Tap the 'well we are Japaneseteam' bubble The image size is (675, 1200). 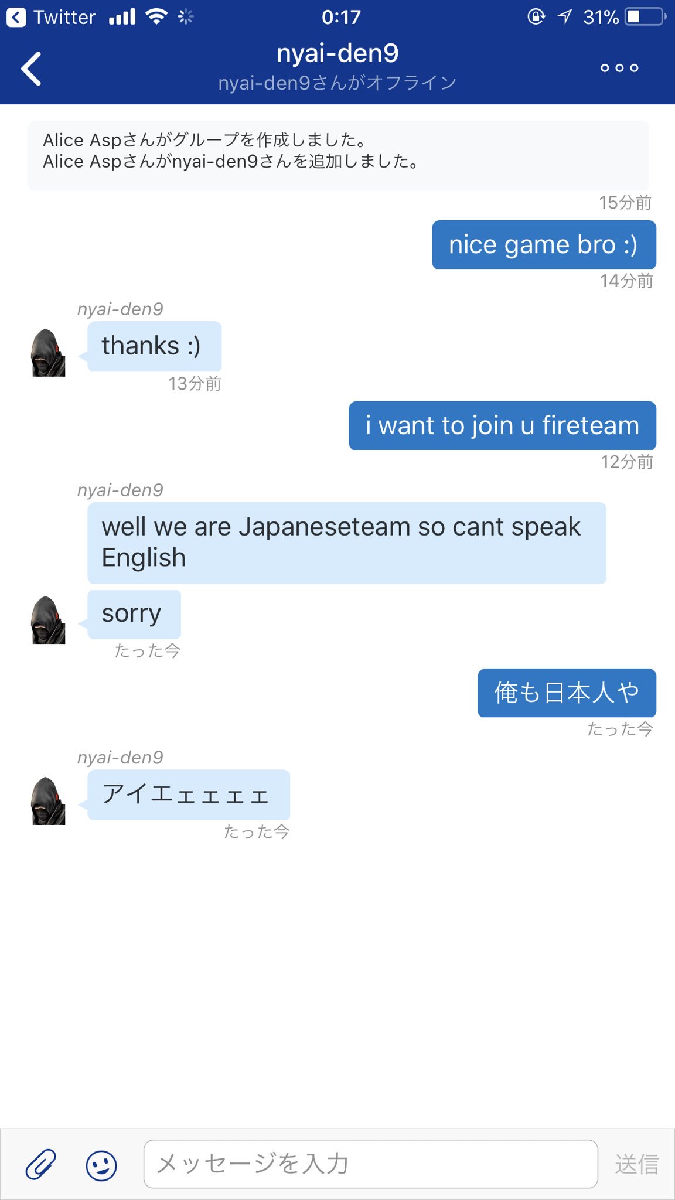346,543
